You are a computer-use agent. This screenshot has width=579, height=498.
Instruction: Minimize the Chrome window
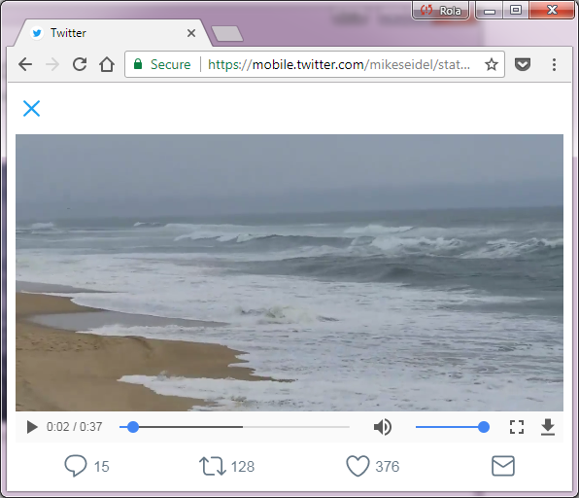click(x=490, y=10)
